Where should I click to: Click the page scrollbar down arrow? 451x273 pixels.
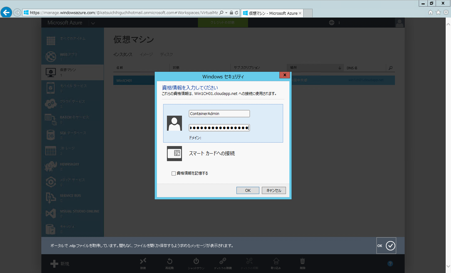(x=448, y=266)
